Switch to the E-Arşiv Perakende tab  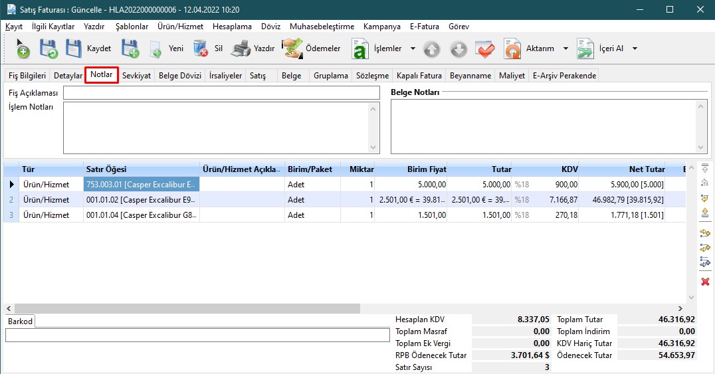click(x=564, y=76)
